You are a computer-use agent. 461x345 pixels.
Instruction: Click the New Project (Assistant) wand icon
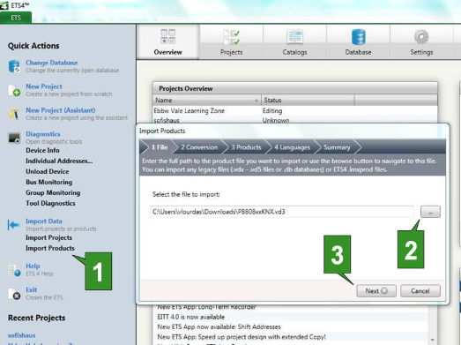[x=14, y=114]
